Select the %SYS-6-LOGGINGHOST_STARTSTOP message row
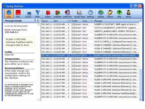The width and height of the screenshot is (145, 109). coord(90,28)
